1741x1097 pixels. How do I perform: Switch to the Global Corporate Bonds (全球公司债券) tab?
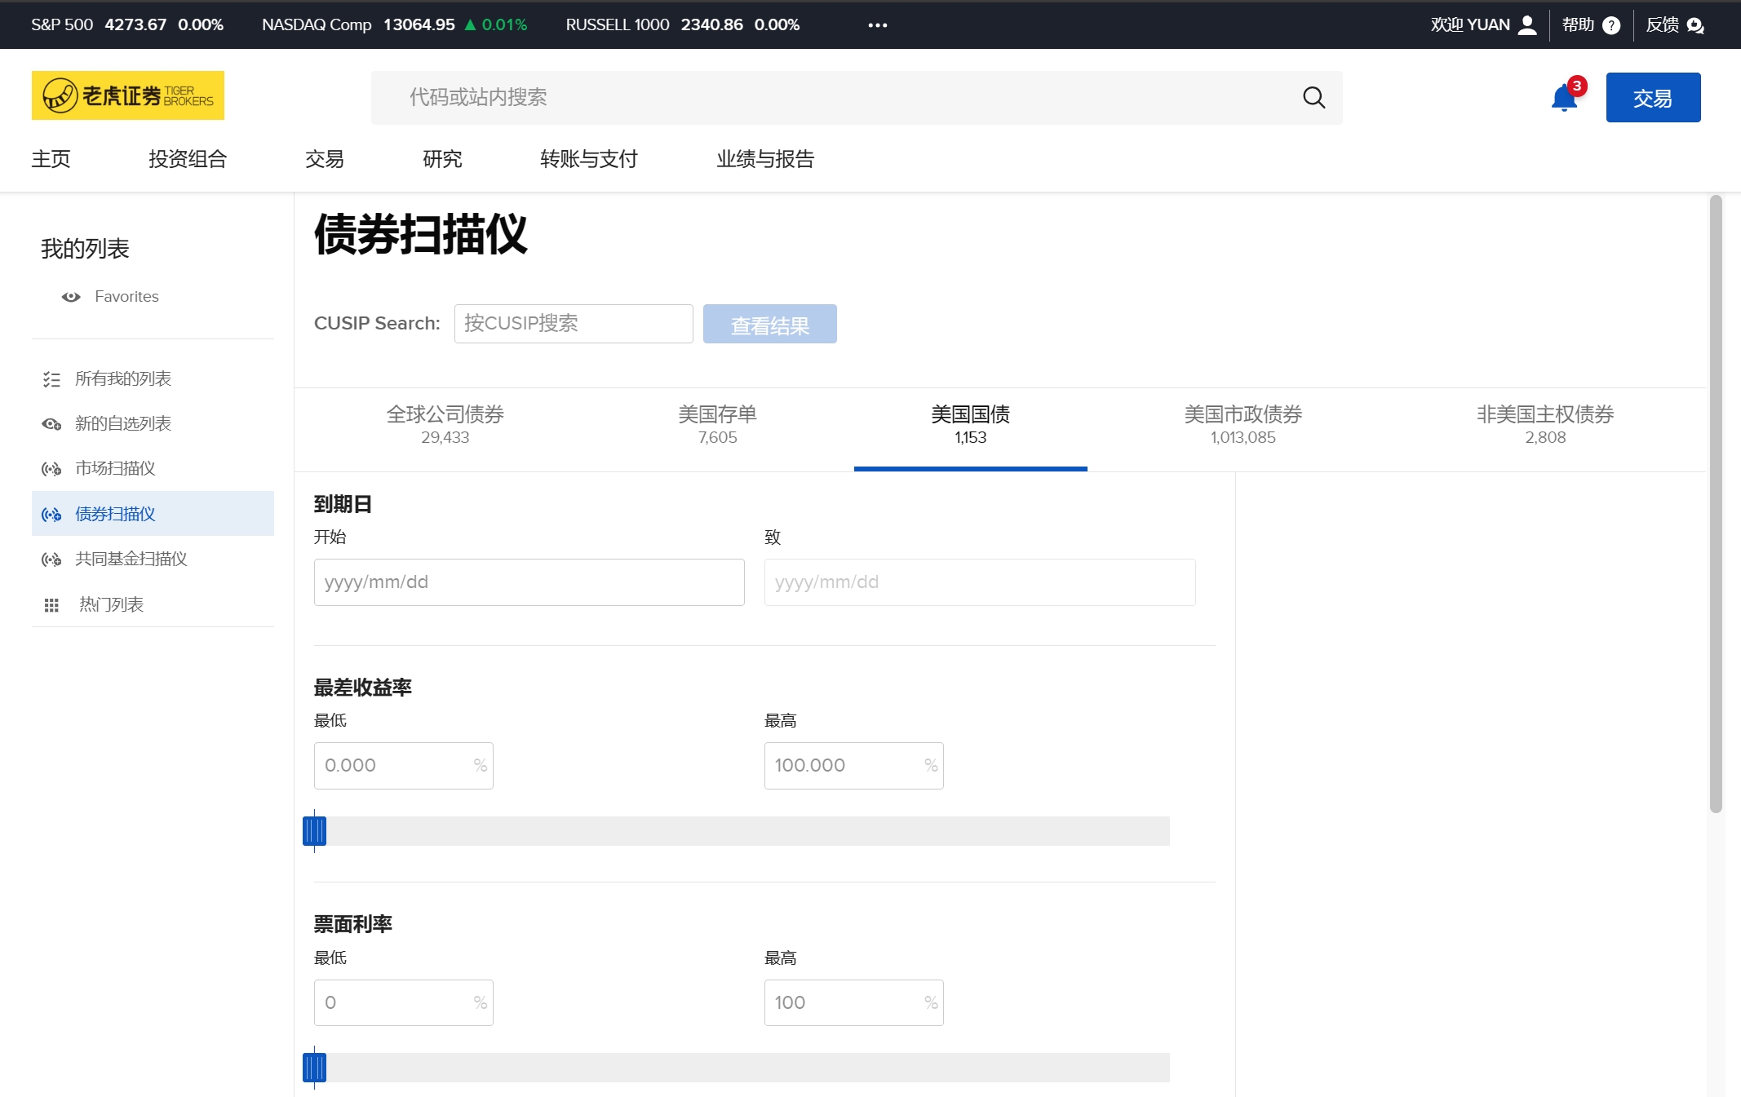[x=445, y=425]
